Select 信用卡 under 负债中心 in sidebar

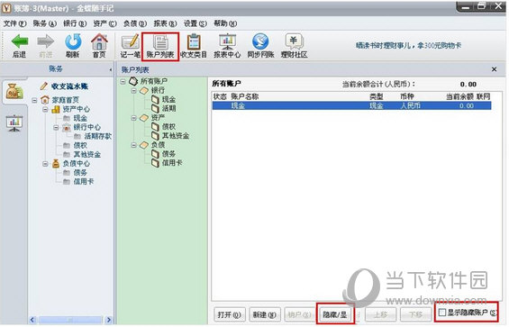pos(84,182)
